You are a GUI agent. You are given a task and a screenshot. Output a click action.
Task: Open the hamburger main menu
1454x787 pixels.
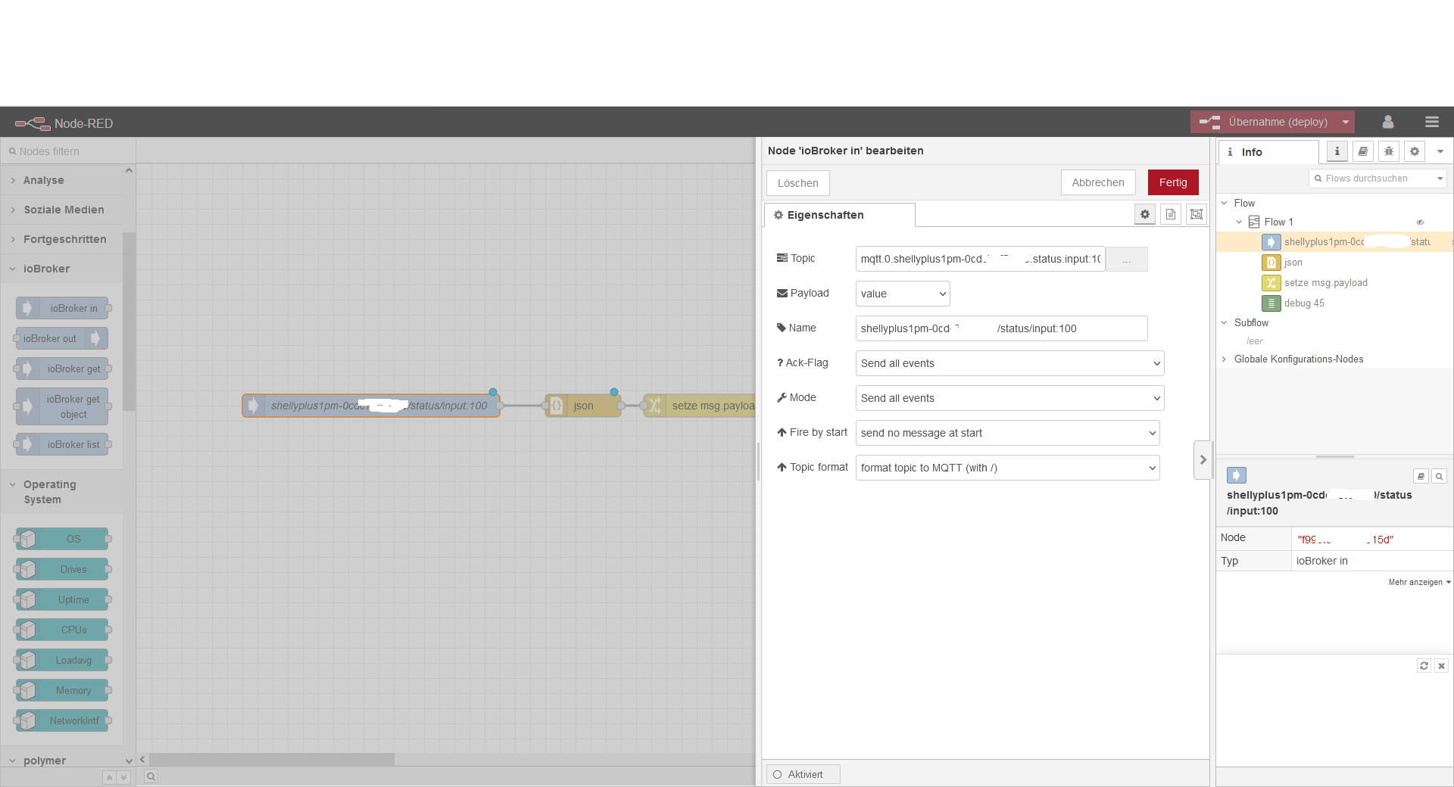[x=1431, y=122]
